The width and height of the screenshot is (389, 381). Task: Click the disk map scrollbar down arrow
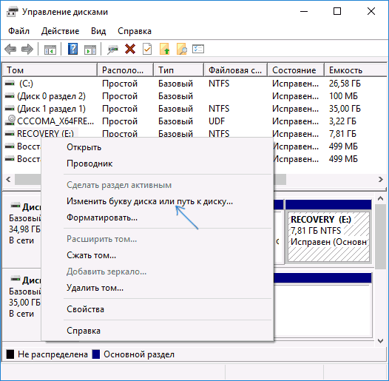click(380, 341)
